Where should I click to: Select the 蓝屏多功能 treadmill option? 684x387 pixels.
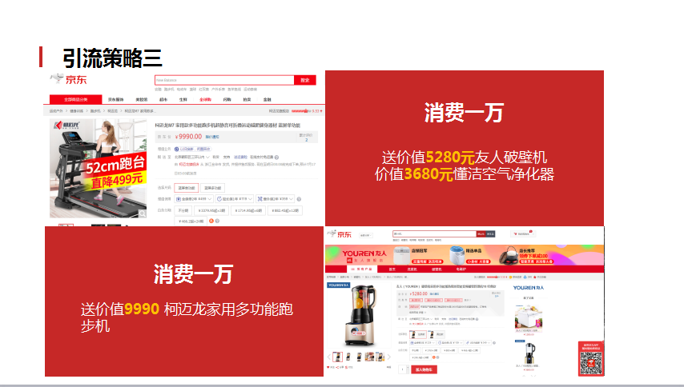212,188
